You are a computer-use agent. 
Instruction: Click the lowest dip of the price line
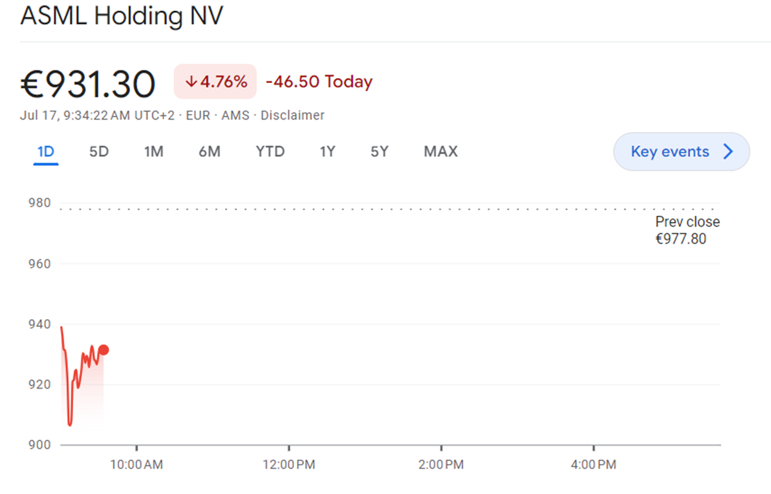click(69, 425)
